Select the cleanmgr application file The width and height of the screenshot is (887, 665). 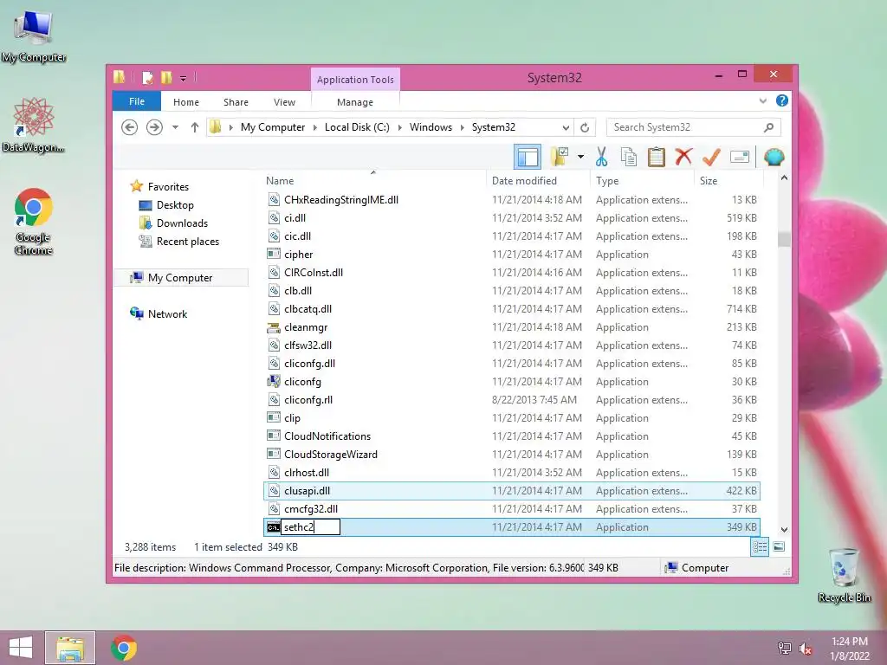coord(511,326)
